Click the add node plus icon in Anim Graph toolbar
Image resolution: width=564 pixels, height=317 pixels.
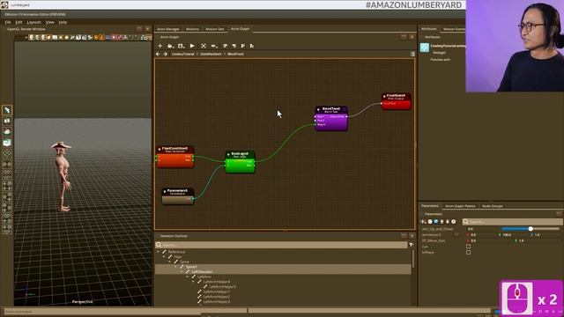pos(160,46)
